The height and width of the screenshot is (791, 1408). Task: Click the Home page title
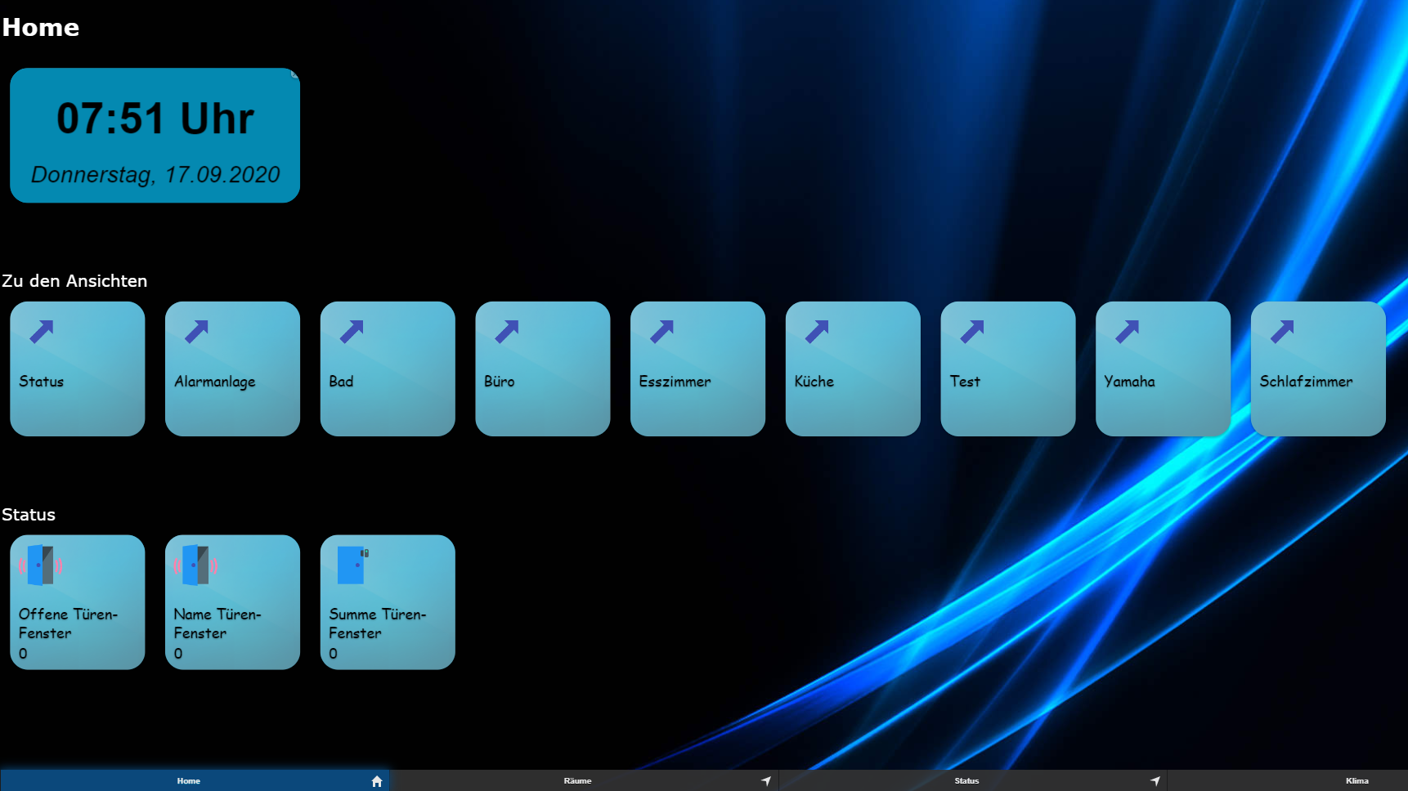41,28
